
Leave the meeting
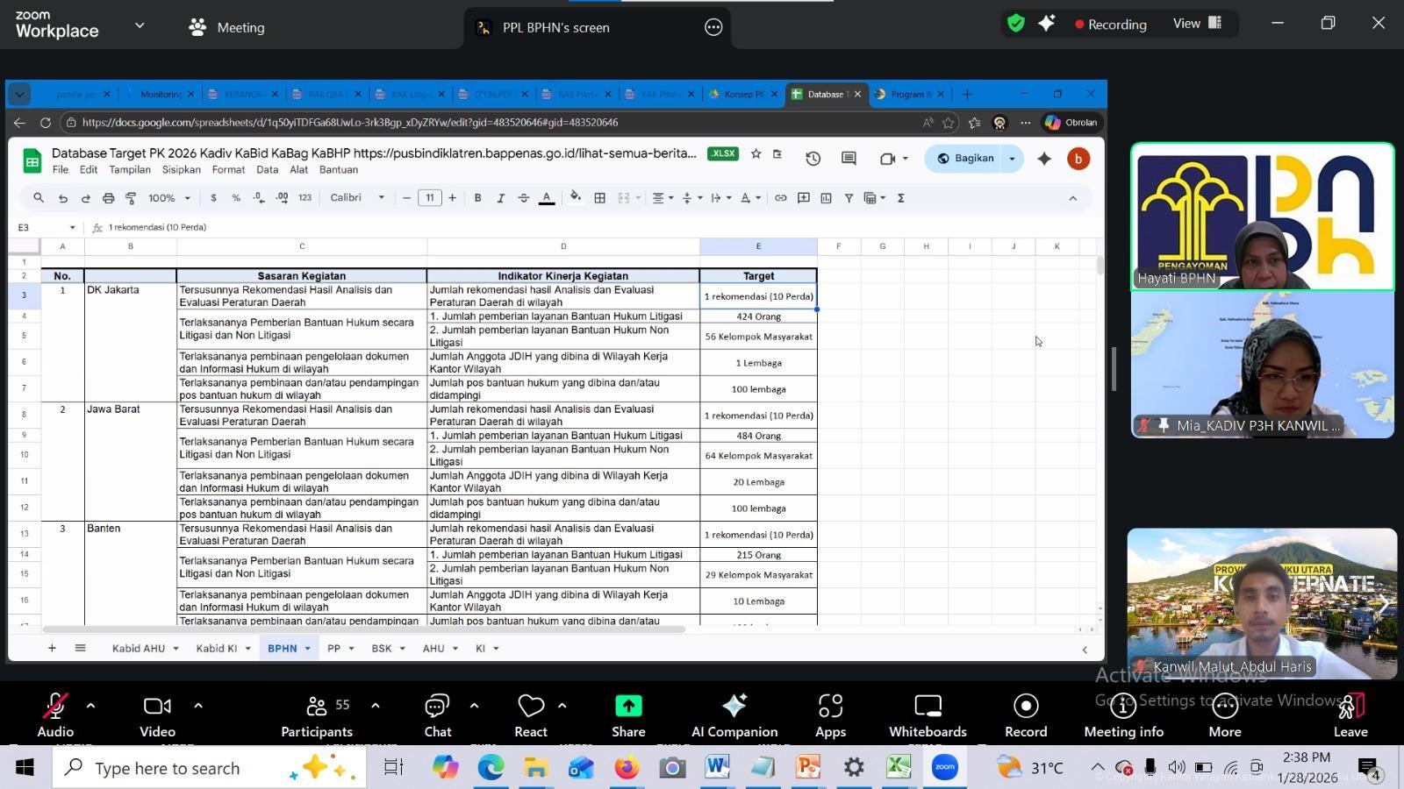(1350, 707)
